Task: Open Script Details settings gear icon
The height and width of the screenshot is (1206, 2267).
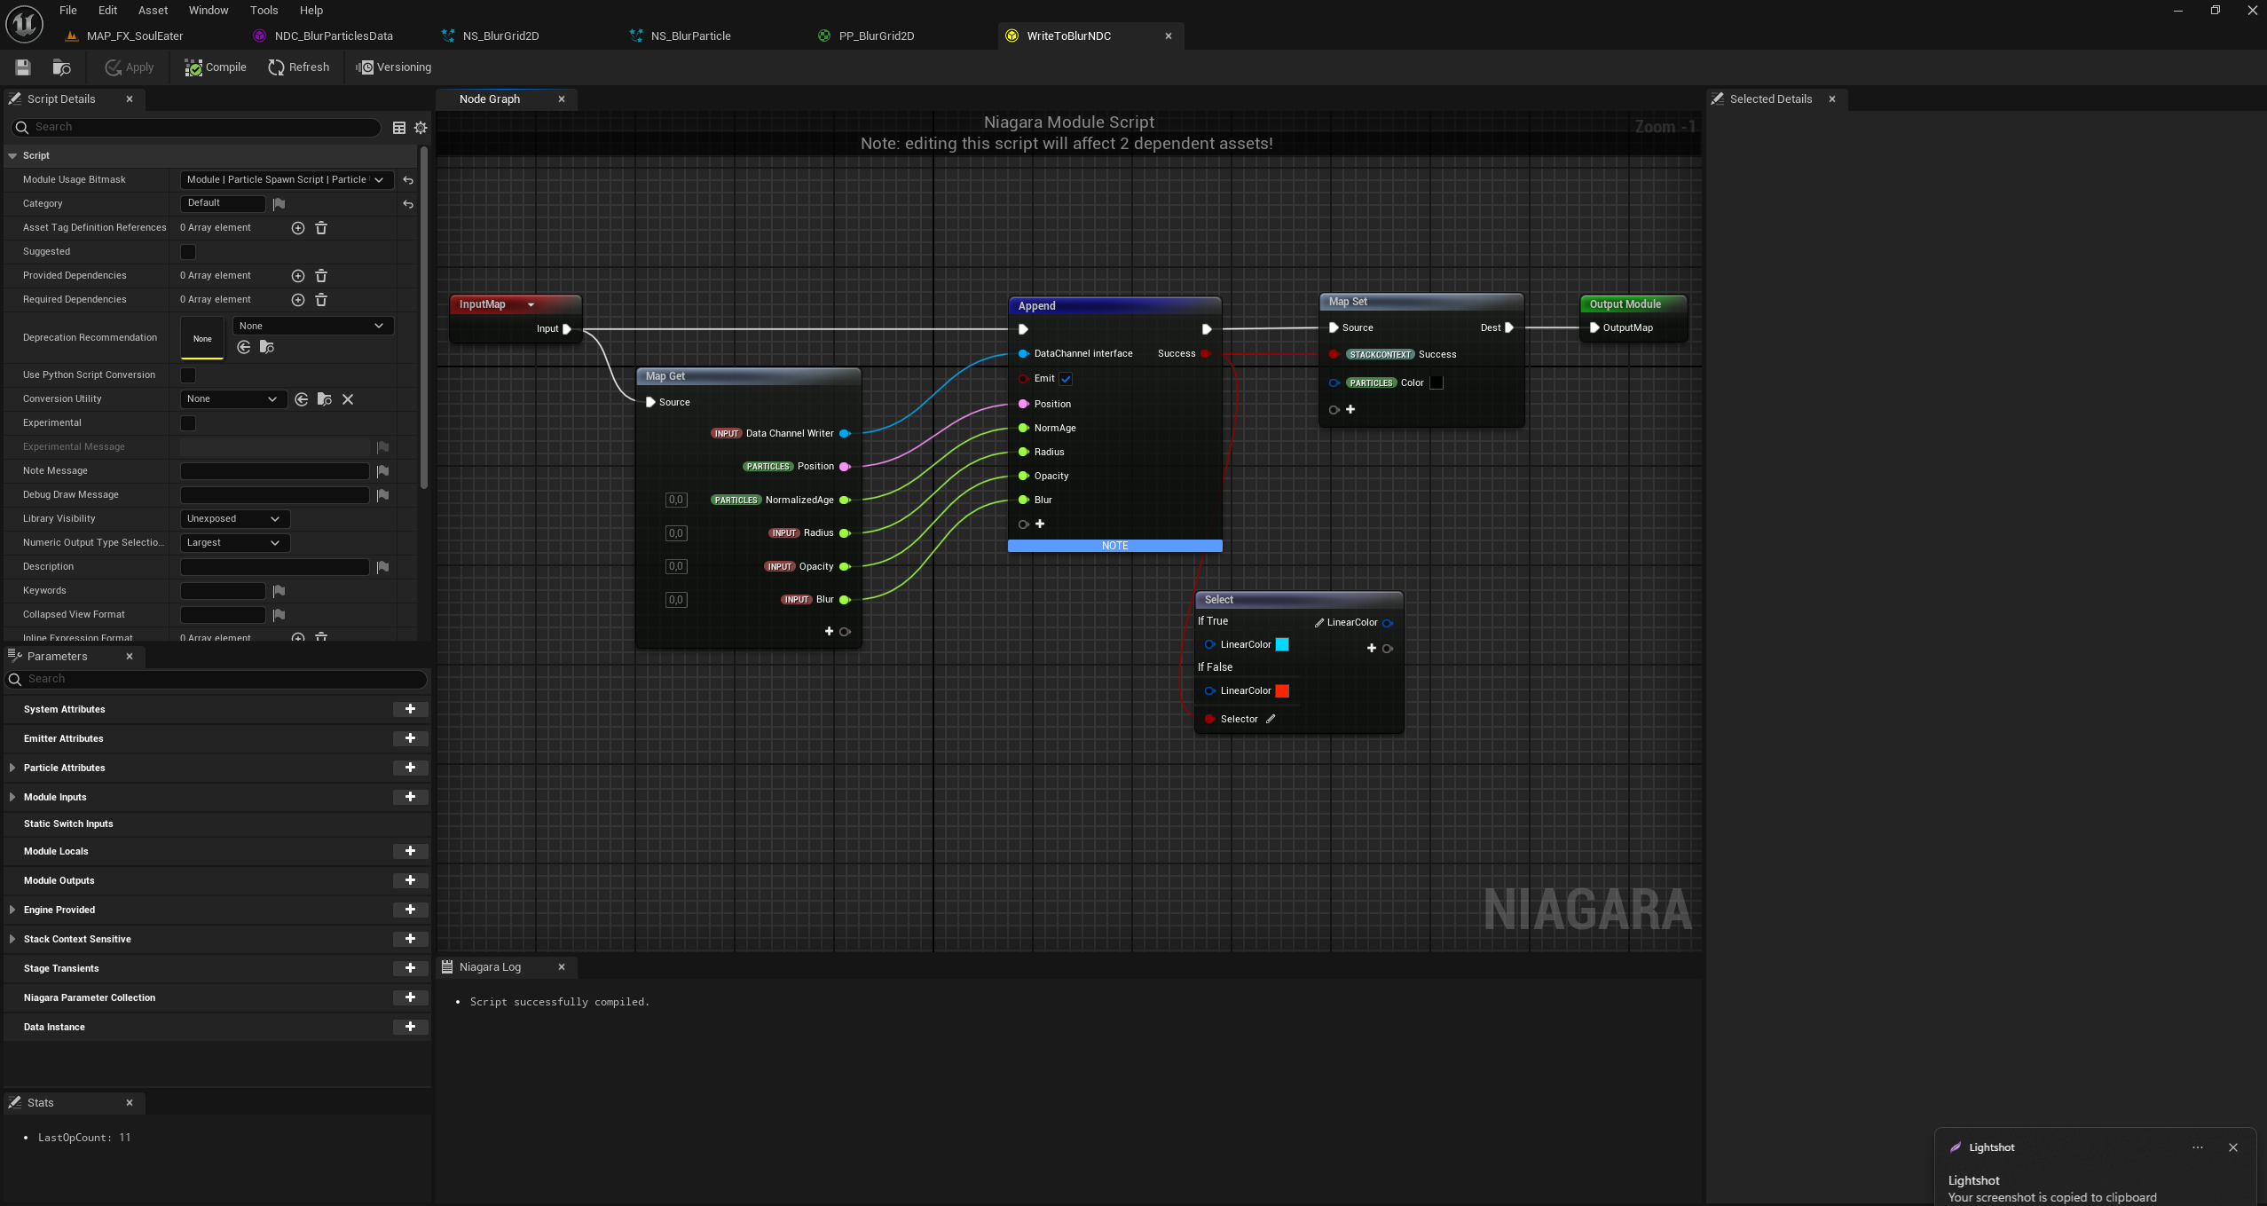Action: 421,128
